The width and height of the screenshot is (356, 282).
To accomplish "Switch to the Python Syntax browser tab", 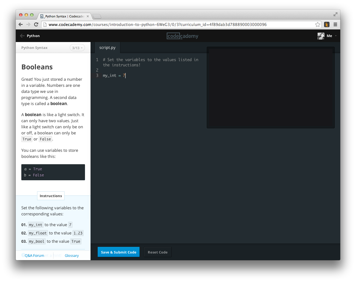I will point(64,16).
